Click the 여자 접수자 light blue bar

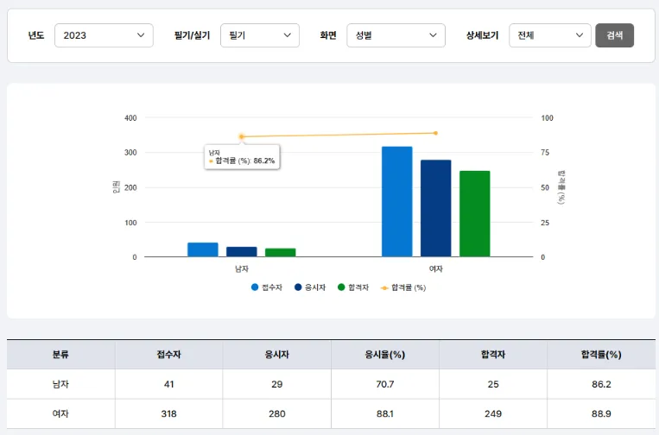(x=397, y=202)
